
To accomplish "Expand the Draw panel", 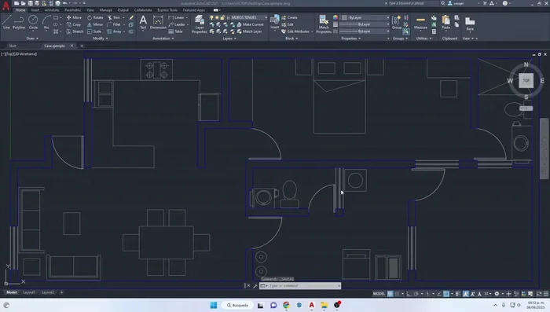I will point(32,39).
